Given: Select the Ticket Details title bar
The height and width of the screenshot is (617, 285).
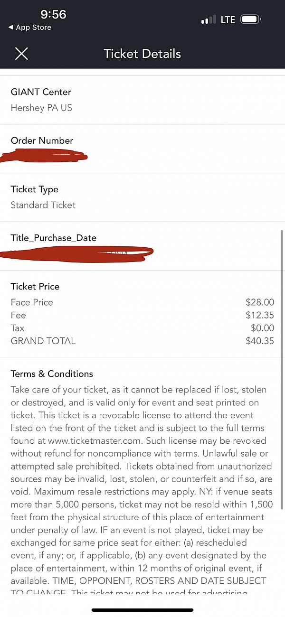Looking at the screenshot, I should 142,54.
